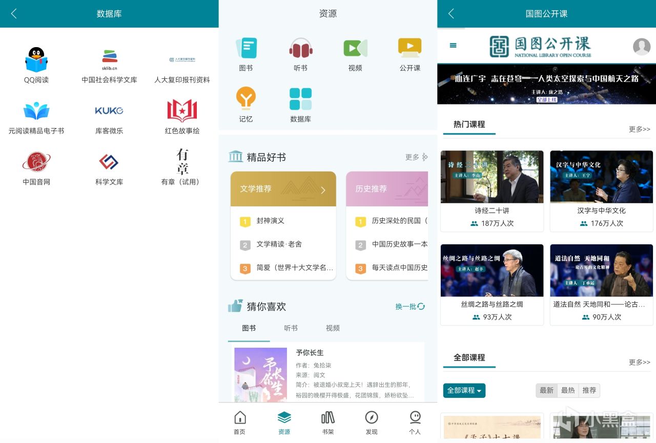Open the 诗经二十讲 course title text
656x443 pixels.
point(492,210)
